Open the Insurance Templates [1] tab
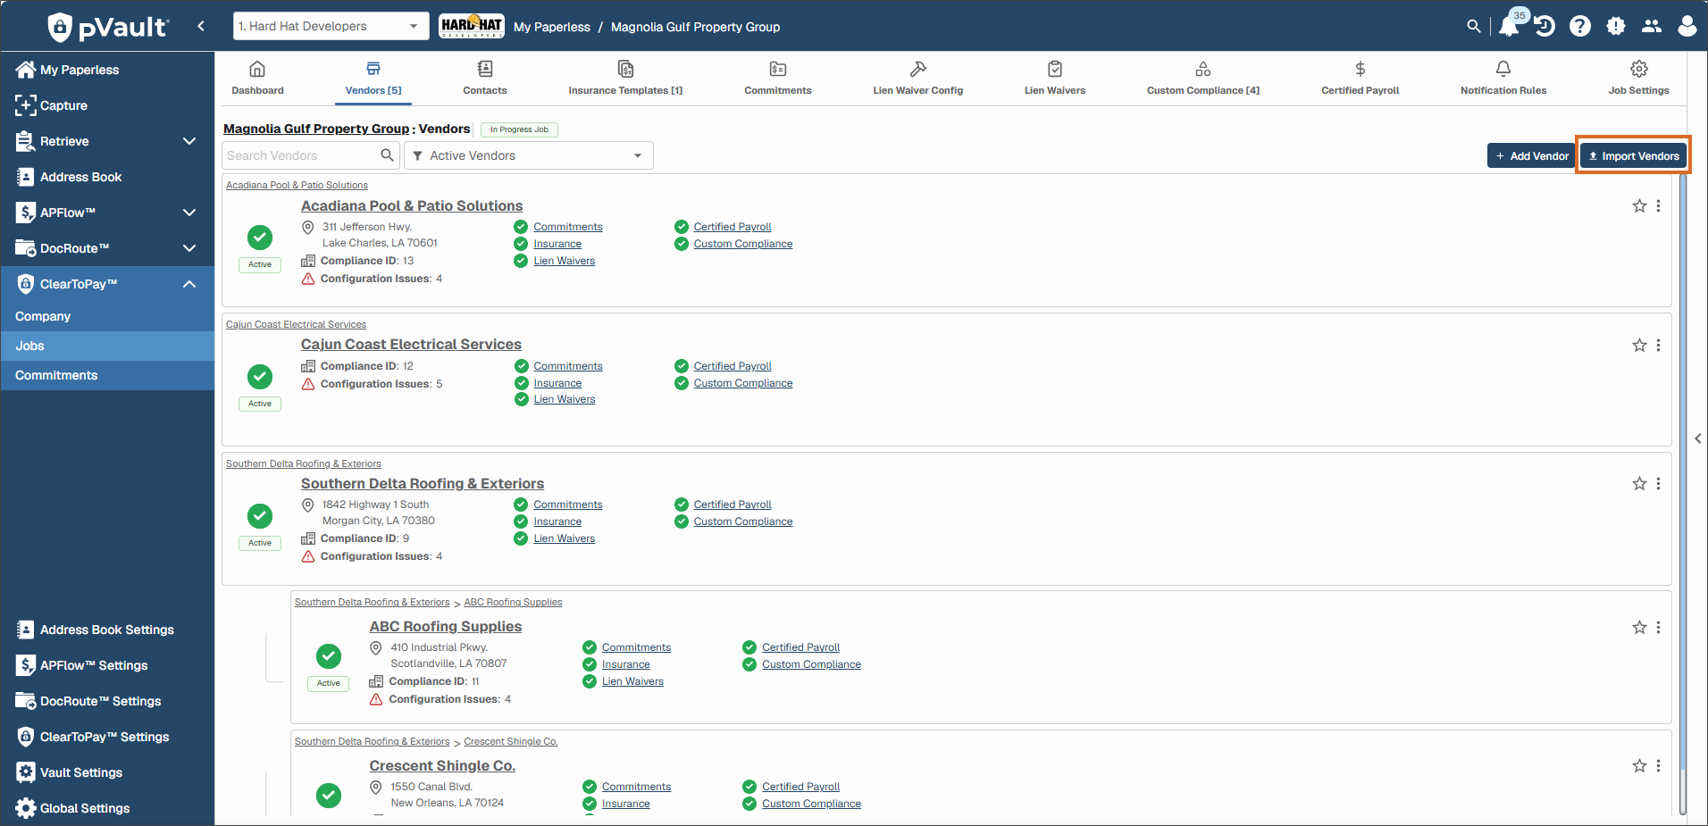The height and width of the screenshot is (826, 1708). tap(625, 78)
